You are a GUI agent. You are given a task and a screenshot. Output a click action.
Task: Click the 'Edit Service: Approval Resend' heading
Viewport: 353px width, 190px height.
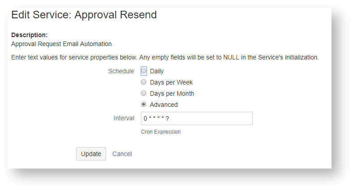click(x=84, y=15)
